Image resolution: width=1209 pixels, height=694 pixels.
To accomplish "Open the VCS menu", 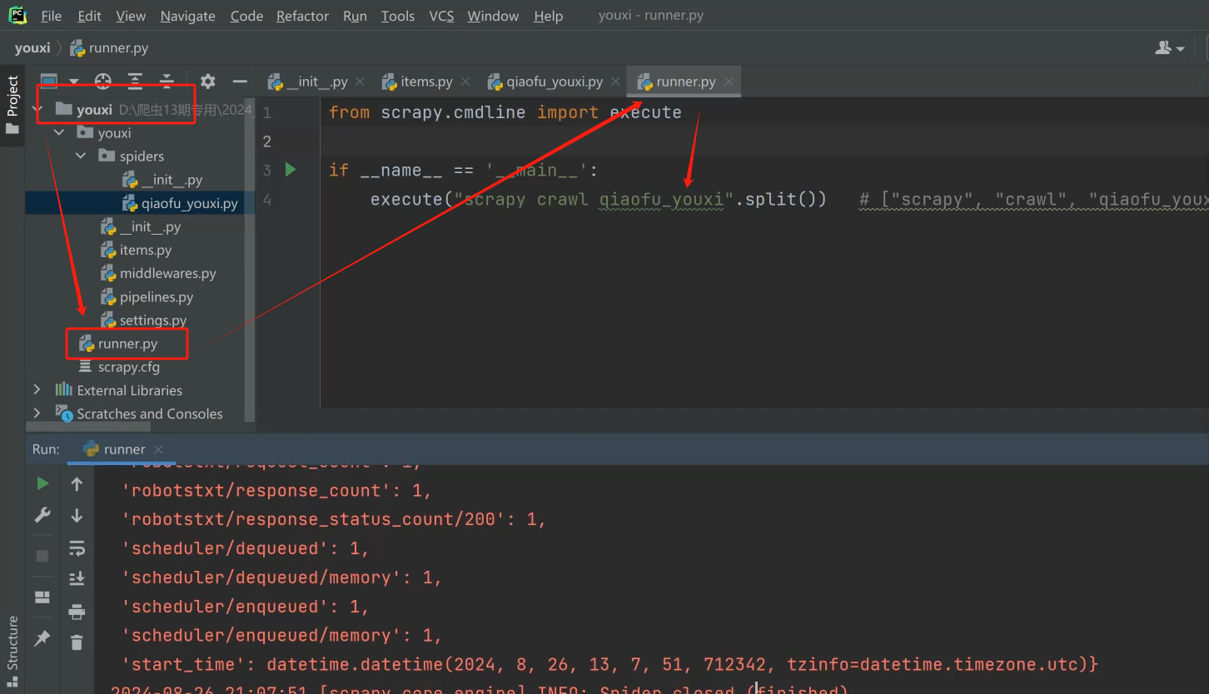I will (441, 16).
